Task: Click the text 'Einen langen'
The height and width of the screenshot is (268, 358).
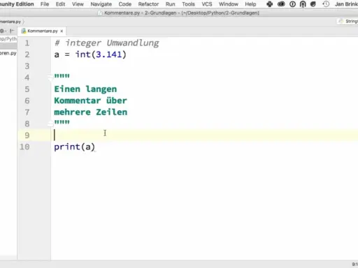Action: (x=85, y=89)
